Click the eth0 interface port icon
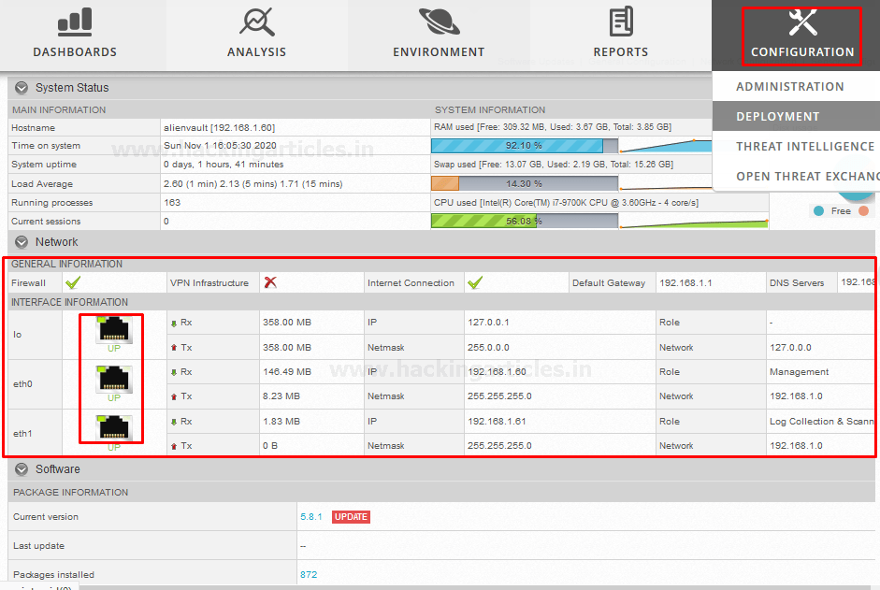The width and height of the screenshot is (880, 590). click(114, 380)
